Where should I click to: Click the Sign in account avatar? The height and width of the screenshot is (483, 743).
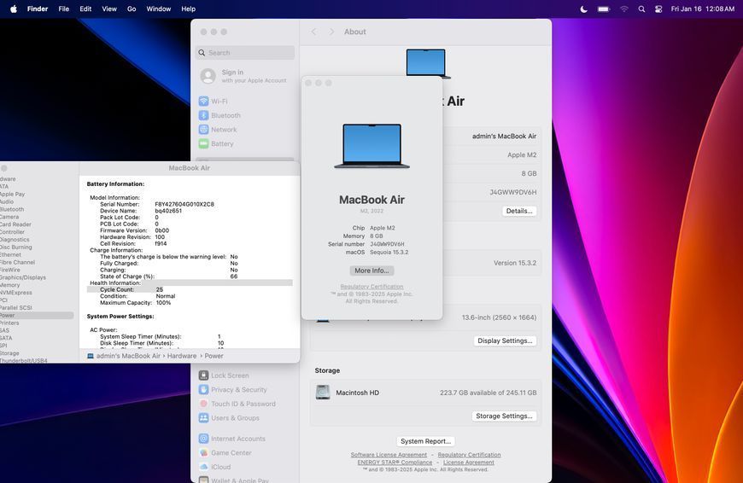pyautogui.click(x=208, y=76)
